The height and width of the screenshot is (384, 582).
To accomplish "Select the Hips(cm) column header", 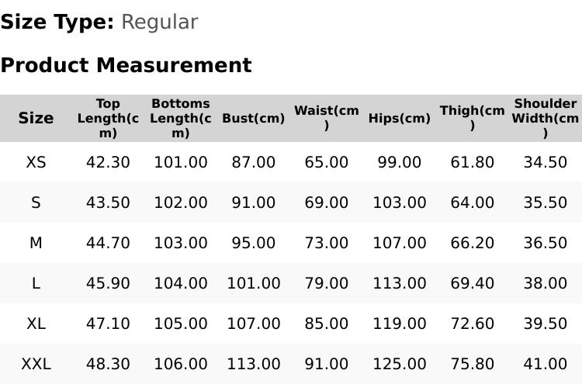I will click(x=400, y=119).
